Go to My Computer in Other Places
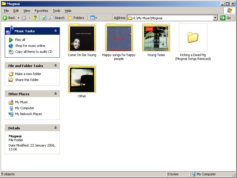 [25, 108]
